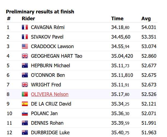Screen dimensions: 167x137
Task: Select rider O'CONNOR Ben's name
Action: point(48,75)
